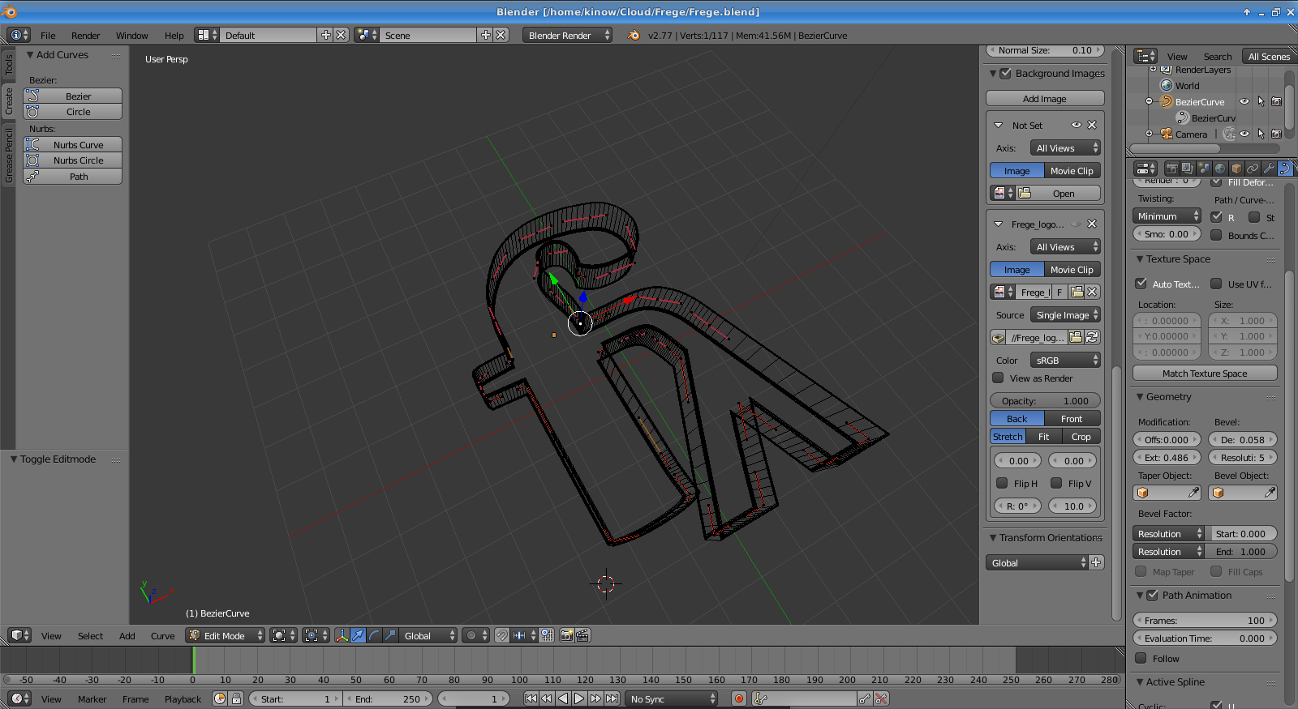Screen dimensions: 1298x709
Task: Enable the Follow checkbox in Path Animation
Action: pyautogui.click(x=1141, y=658)
